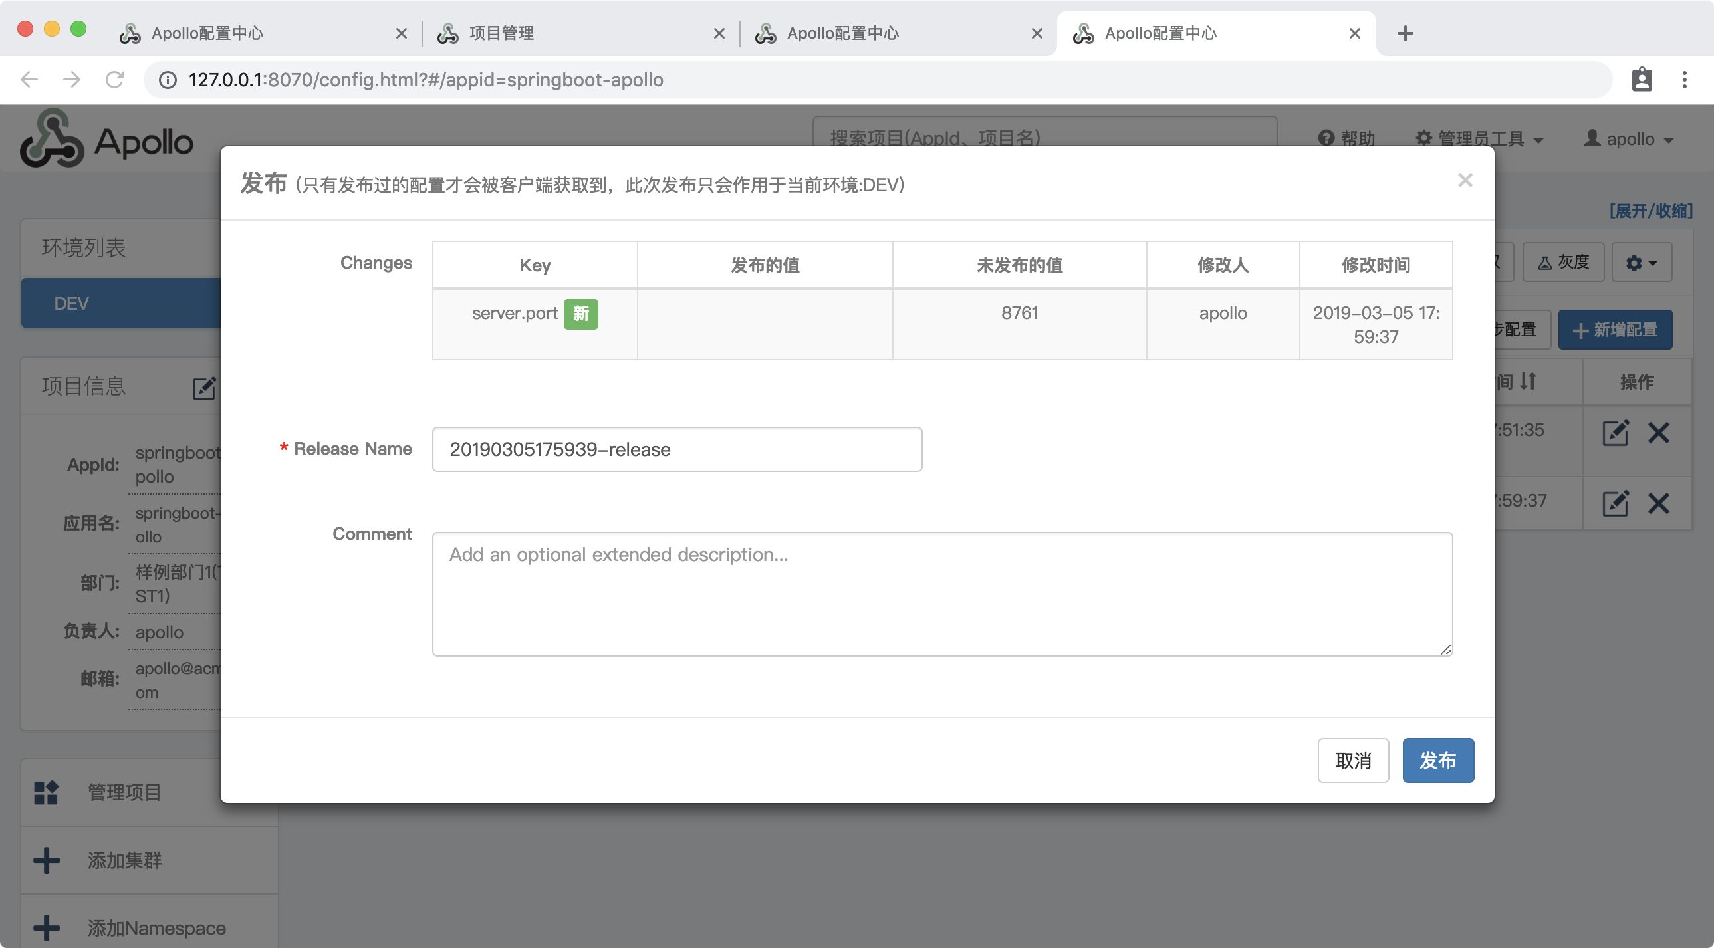
Task: Click the 展开/收缩 link
Action: 1650,211
